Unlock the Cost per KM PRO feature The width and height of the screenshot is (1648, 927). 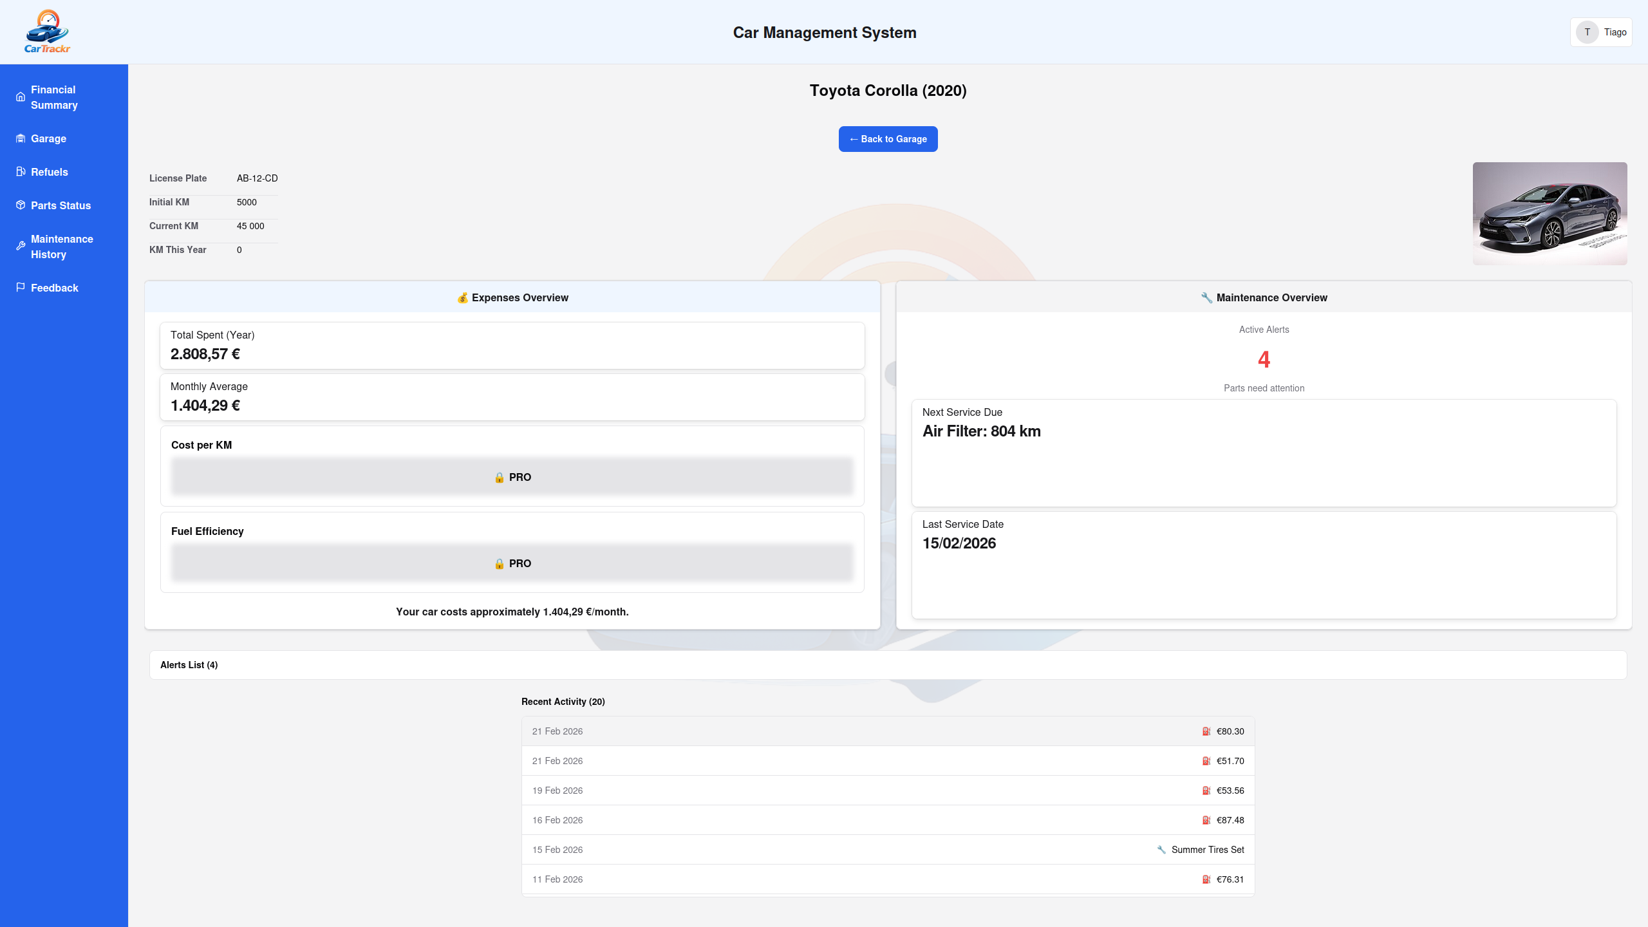pos(512,476)
